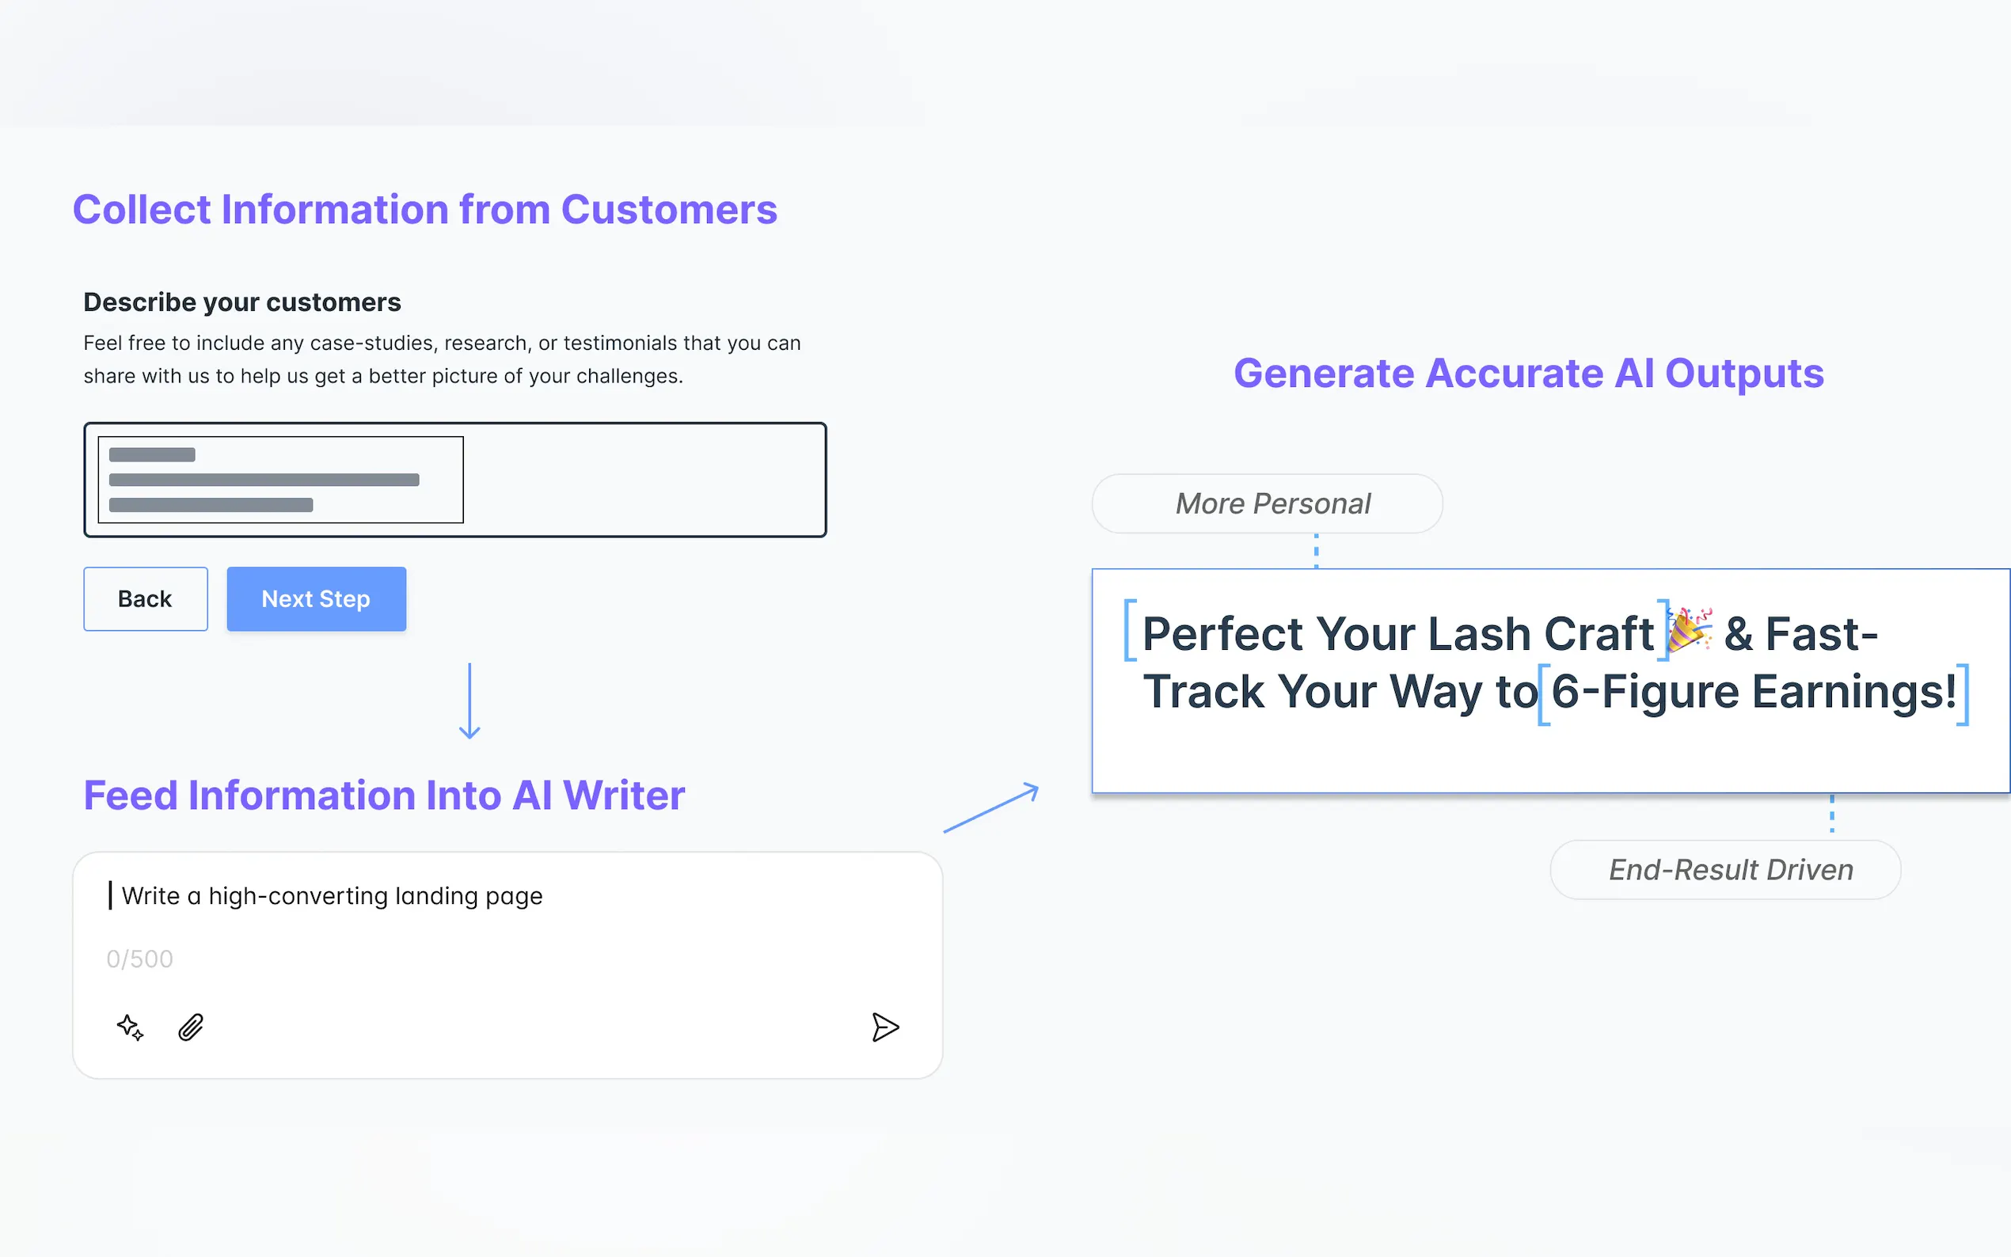The image size is (2011, 1257).
Task: Go back with the Back button
Action: pyautogui.click(x=146, y=598)
